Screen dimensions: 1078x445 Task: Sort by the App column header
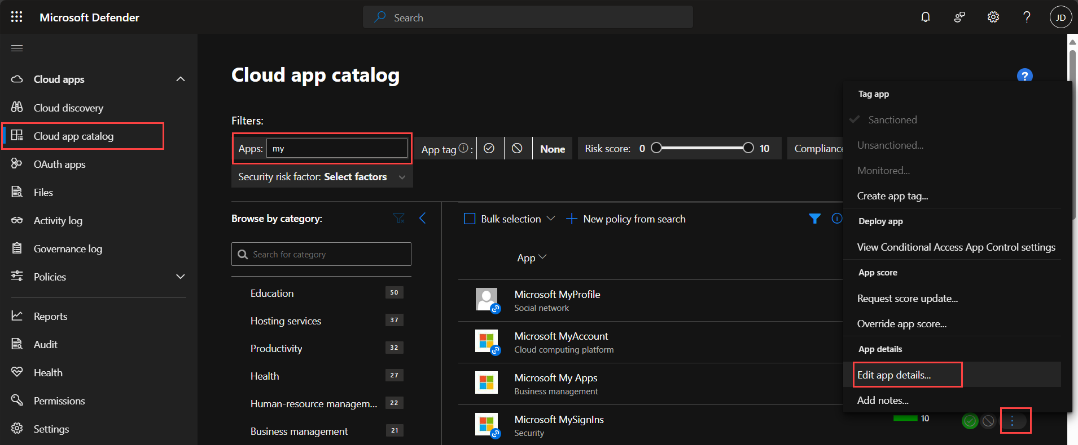532,257
